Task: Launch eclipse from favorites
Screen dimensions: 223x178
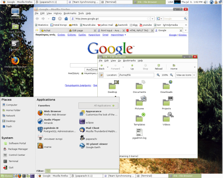Action: coord(87,122)
